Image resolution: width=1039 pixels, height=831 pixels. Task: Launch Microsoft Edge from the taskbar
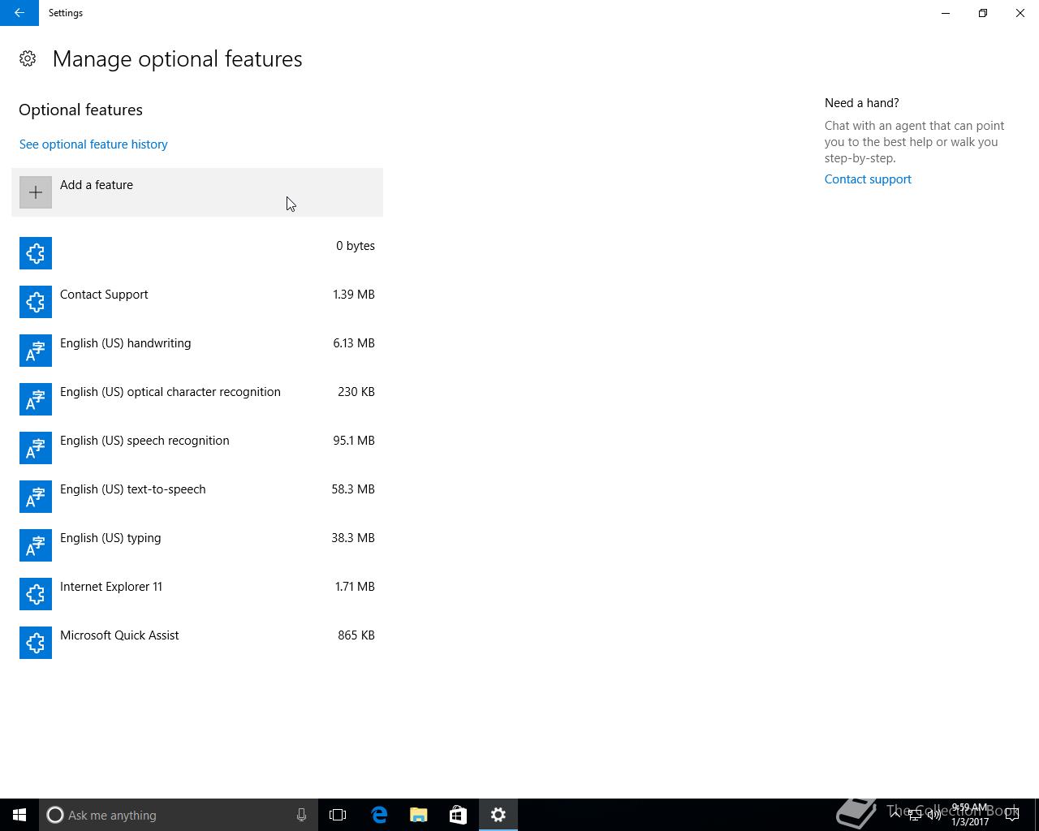coord(379,815)
